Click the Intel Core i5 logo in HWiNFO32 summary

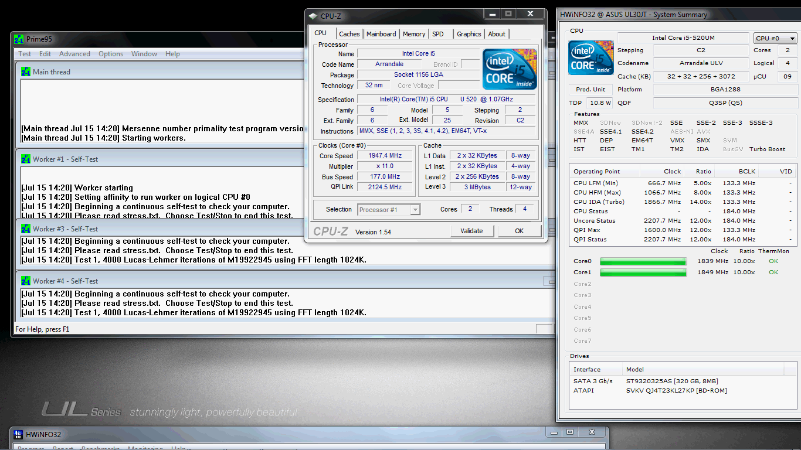(590, 59)
